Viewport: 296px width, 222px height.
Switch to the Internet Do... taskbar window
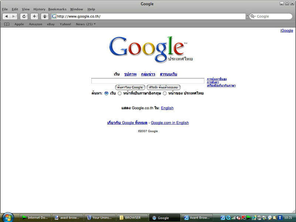35,218
